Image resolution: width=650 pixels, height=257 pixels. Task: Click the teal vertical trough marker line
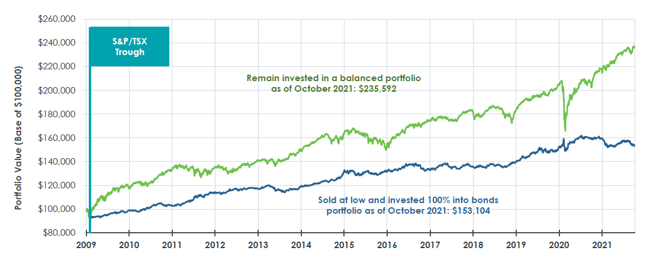(x=90, y=148)
